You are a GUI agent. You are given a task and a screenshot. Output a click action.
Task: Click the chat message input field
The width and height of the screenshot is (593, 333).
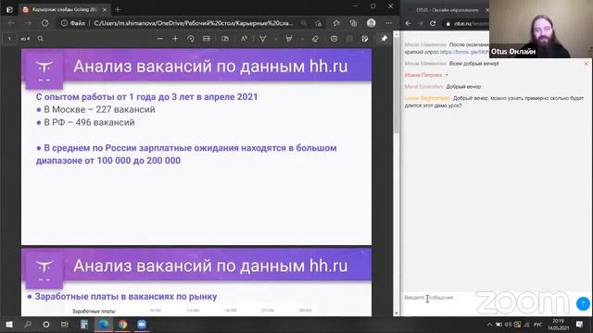pyautogui.click(x=488, y=298)
